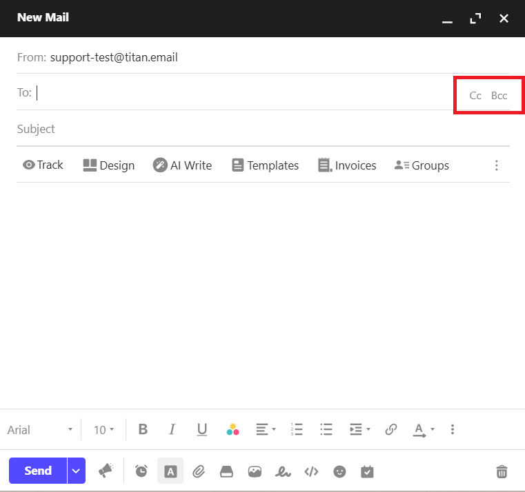Click the Send button
This screenshot has height=492, width=525.
[38, 471]
